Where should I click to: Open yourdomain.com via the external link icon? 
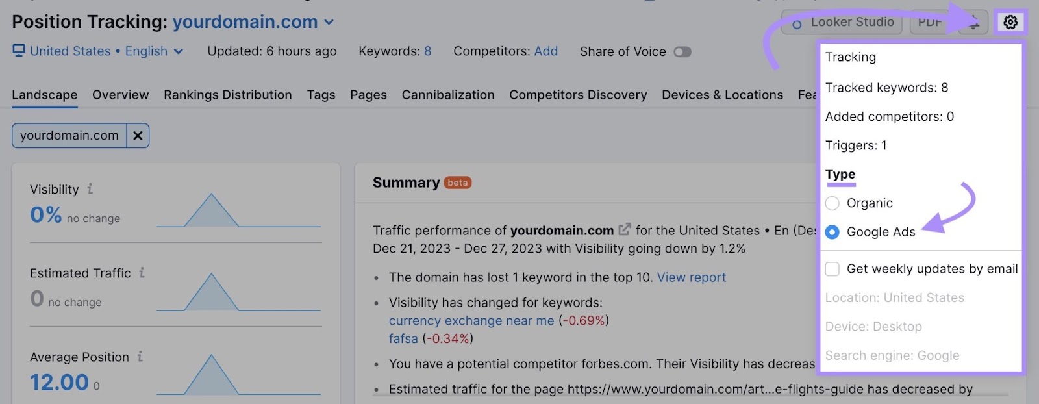(624, 229)
